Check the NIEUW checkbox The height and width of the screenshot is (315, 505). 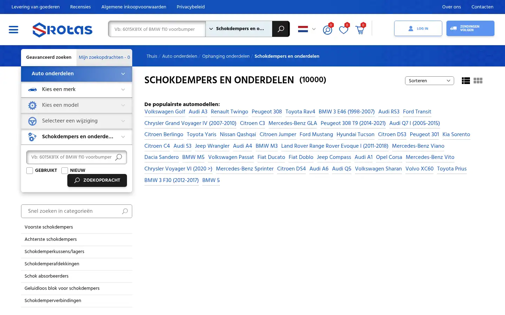65,170
